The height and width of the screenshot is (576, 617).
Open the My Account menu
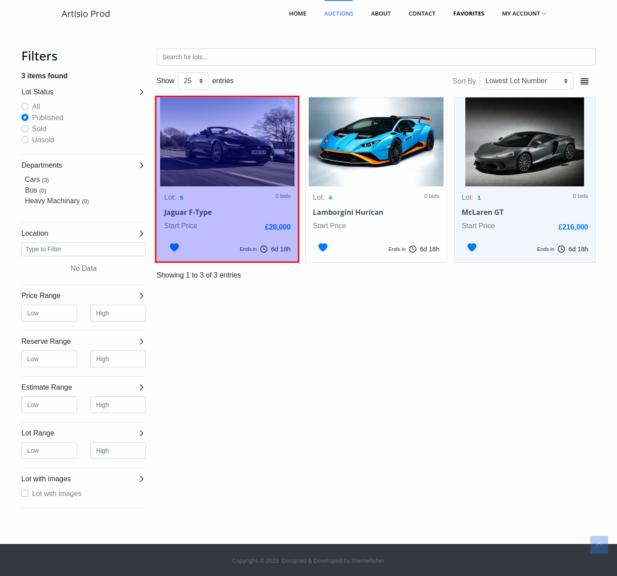pos(524,14)
